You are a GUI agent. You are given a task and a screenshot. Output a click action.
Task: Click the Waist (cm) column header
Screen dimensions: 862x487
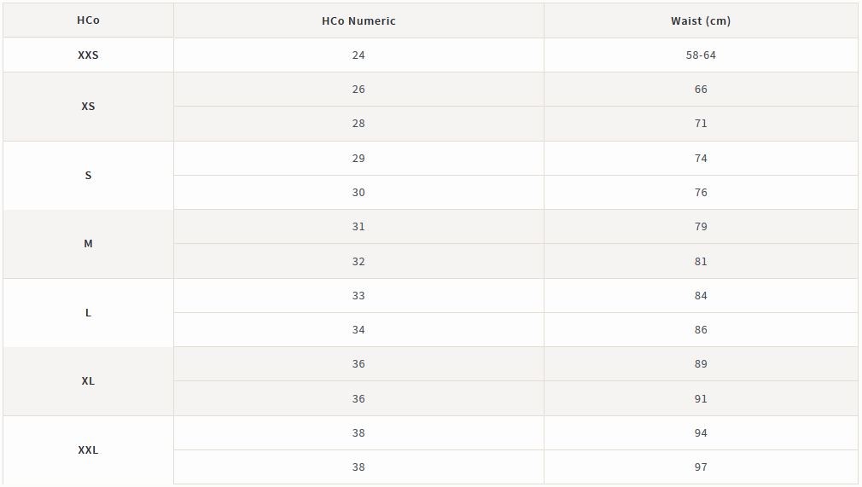coord(701,20)
